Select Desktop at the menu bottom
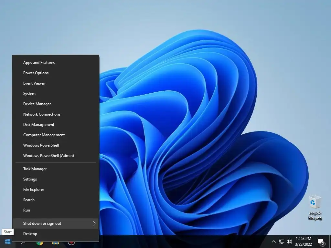 [56, 234]
